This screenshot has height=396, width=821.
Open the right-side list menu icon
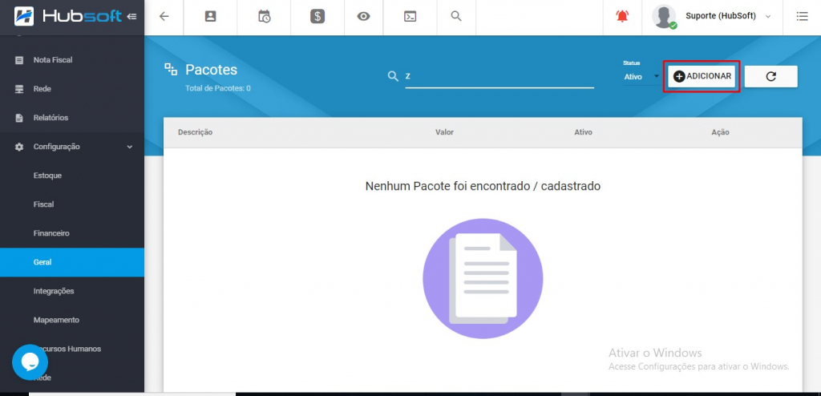click(802, 16)
